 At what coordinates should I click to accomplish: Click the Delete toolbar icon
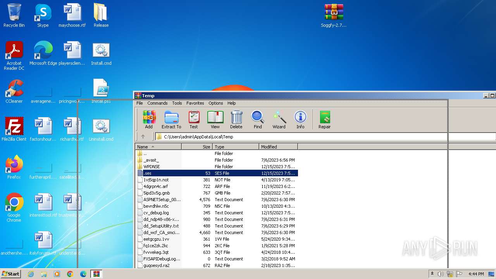236,120
